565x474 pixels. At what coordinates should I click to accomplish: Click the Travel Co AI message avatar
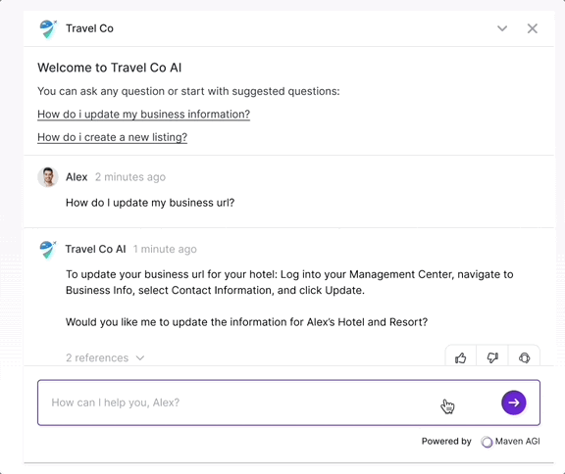[48, 250]
